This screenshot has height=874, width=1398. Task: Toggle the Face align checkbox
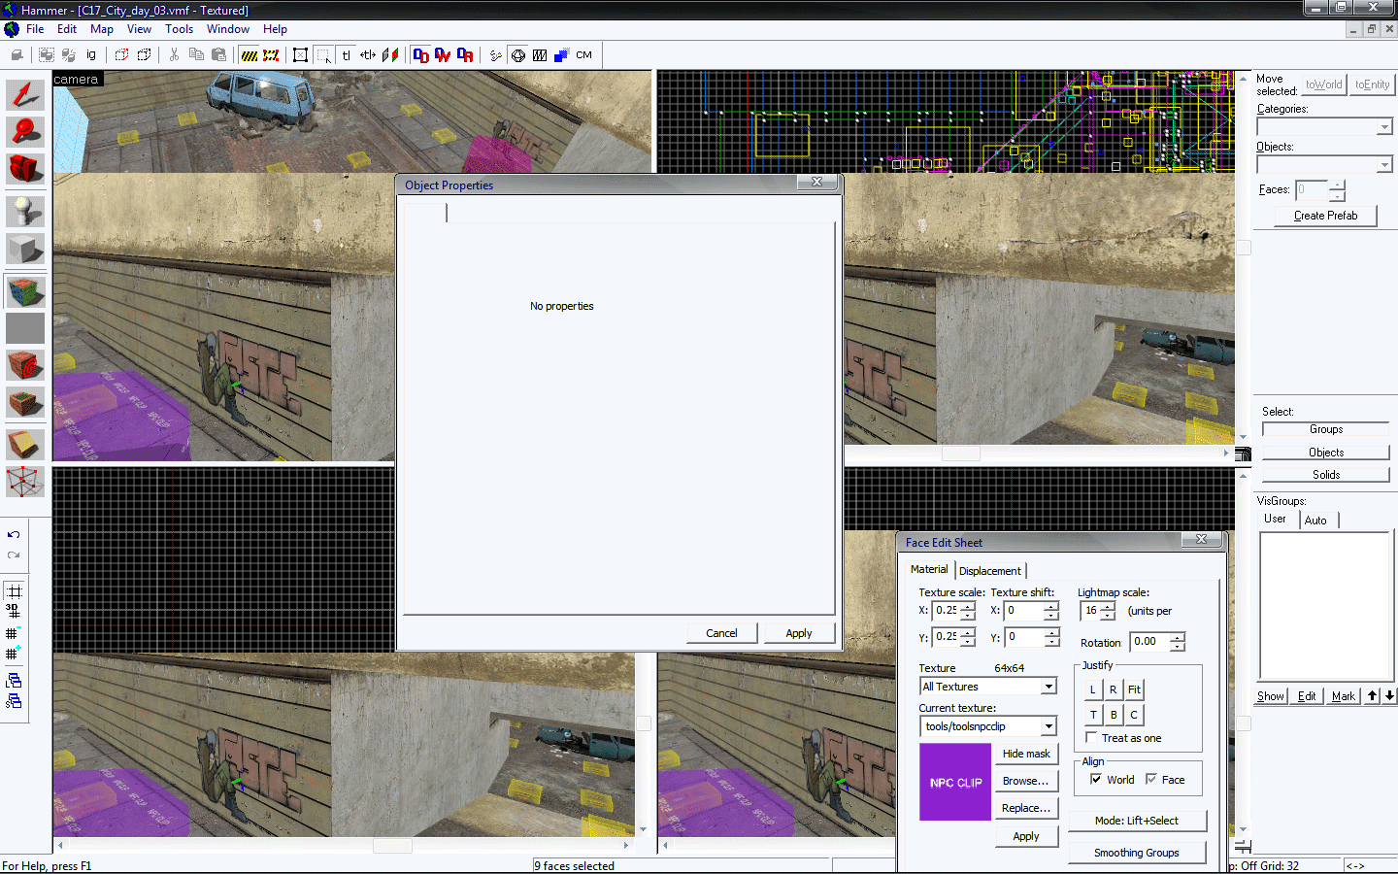click(x=1151, y=779)
